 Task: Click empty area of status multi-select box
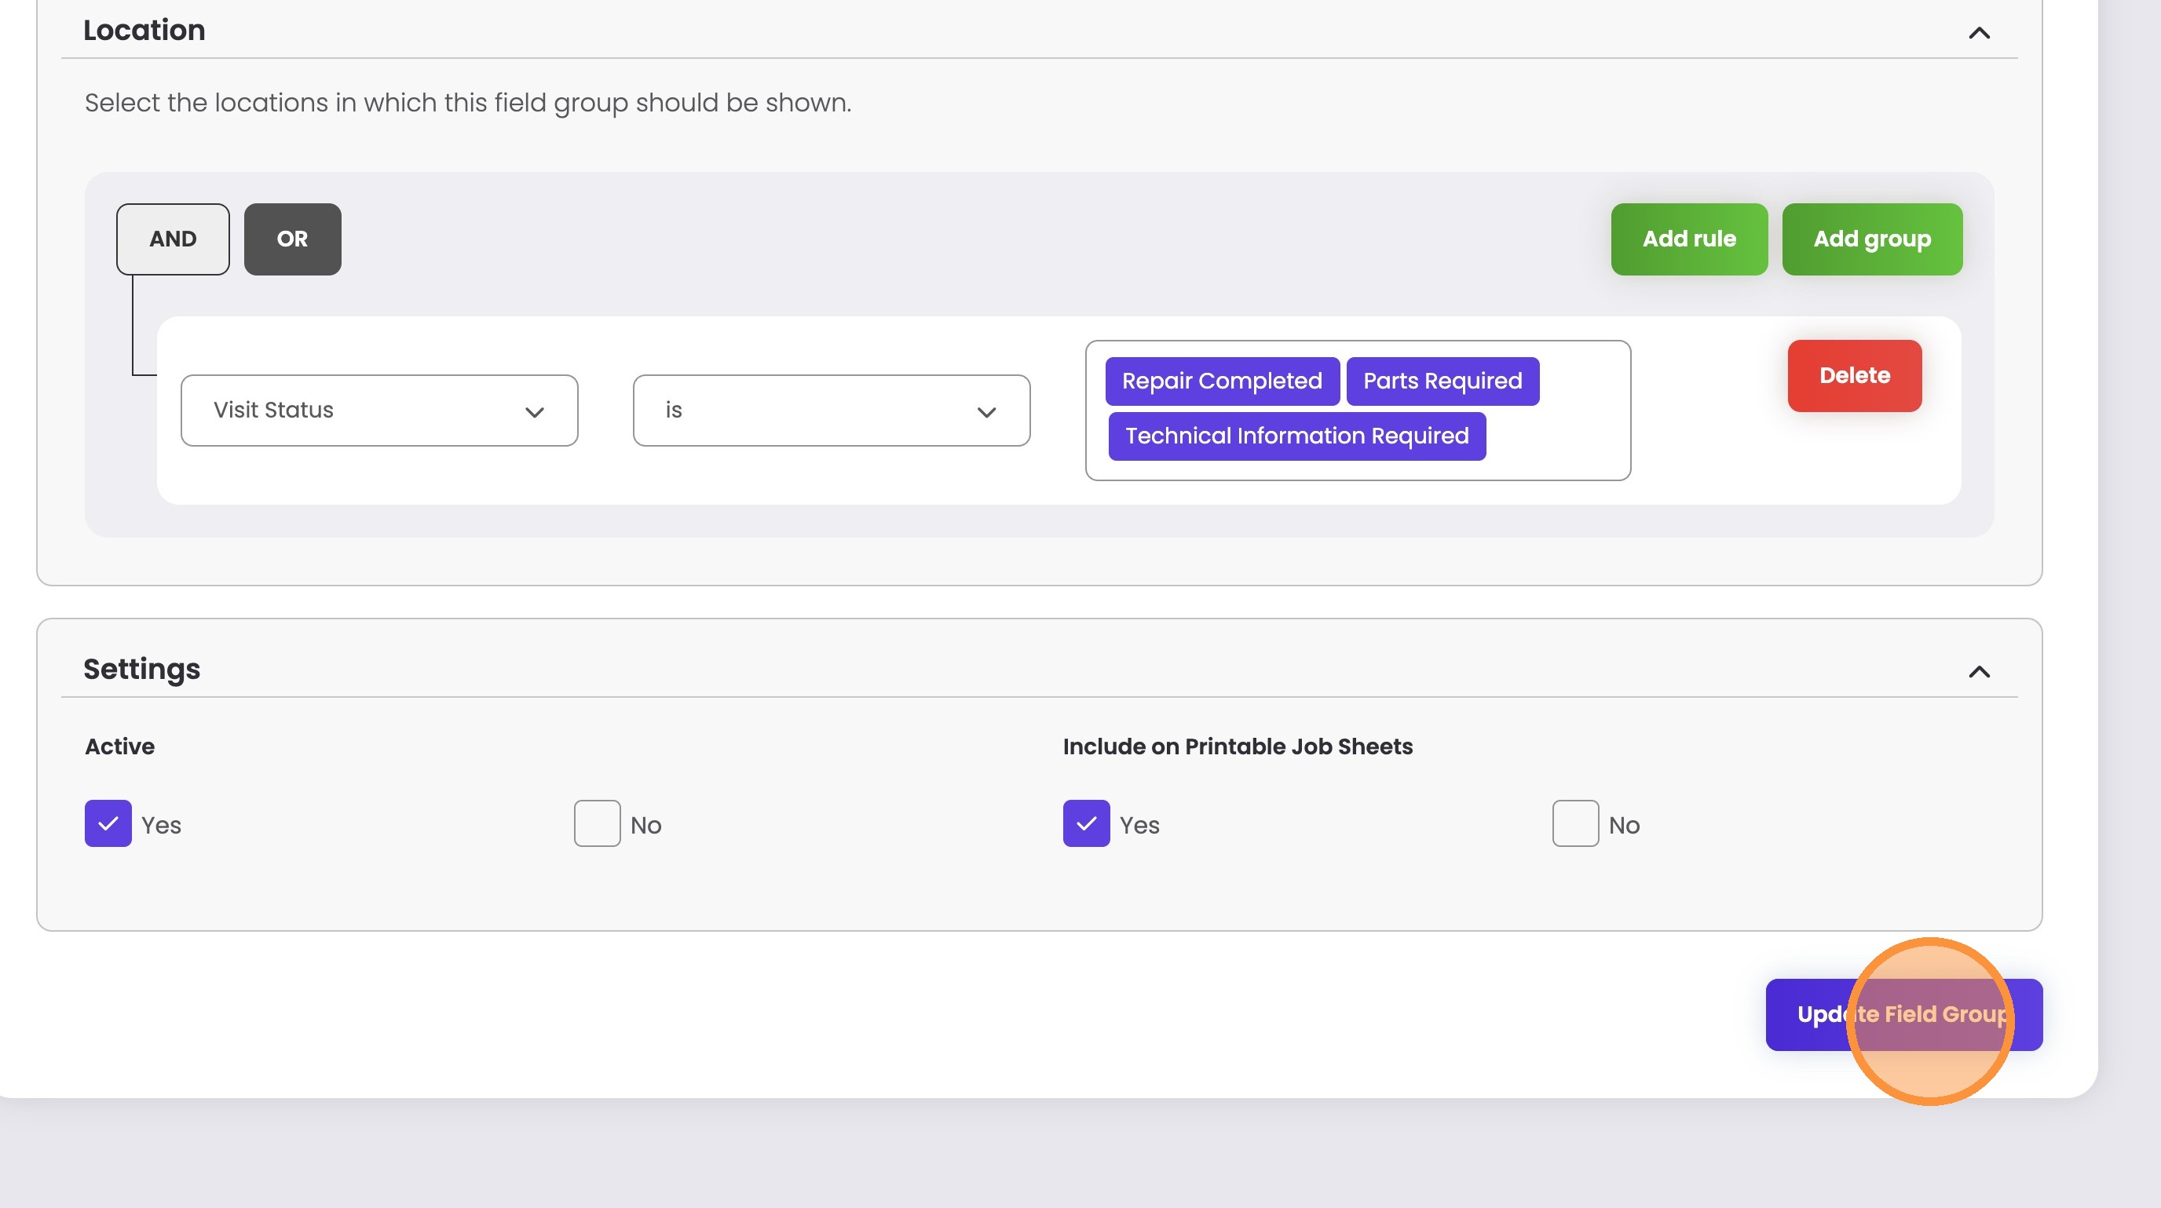pos(1560,440)
